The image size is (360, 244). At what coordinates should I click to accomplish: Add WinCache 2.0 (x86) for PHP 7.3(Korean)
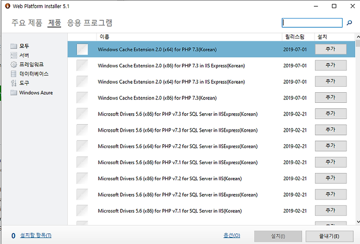pos(330,98)
